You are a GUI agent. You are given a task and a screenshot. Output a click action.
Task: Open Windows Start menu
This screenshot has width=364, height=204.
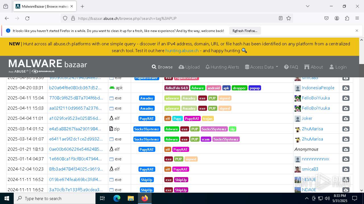[x=7, y=198]
